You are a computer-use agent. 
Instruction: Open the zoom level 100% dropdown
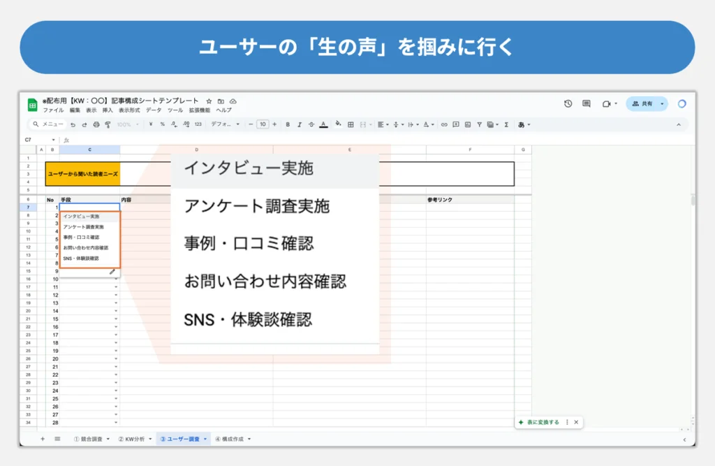126,124
